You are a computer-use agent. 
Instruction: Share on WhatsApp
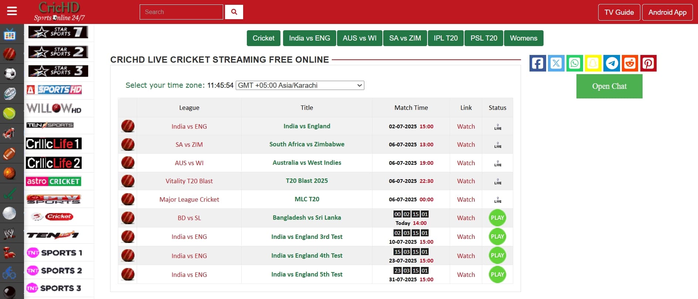[x=575, y=63]
